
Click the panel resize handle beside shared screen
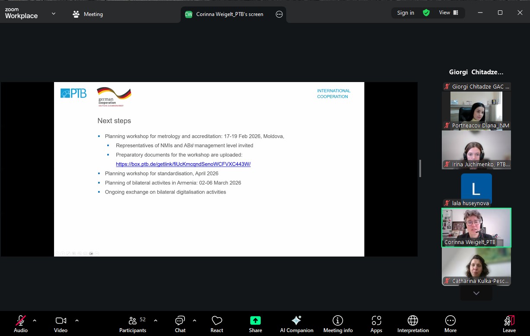coord(420,168)
